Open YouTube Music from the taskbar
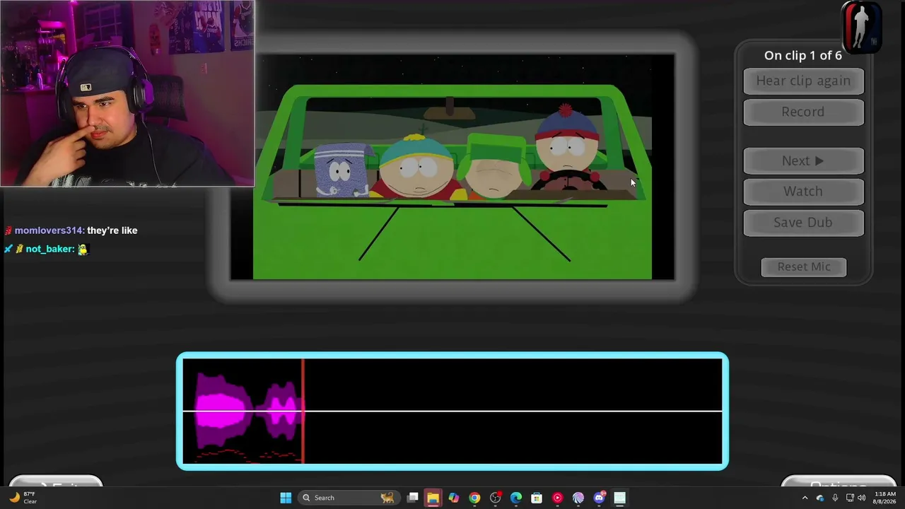 [x=557, y=498]
